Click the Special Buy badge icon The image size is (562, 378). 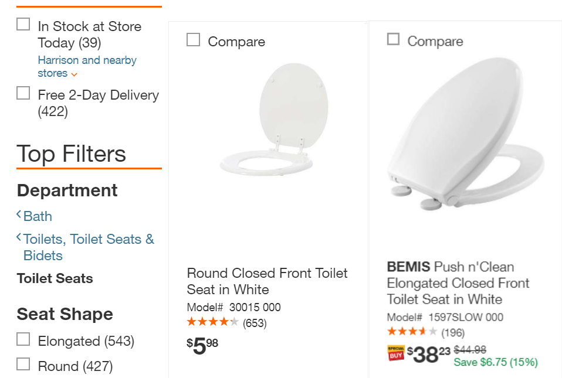pyautogui.click(x=396, y=353)
